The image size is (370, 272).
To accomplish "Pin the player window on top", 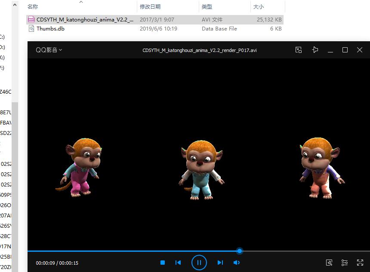I will pyautogui.click(x=315, y=50).
